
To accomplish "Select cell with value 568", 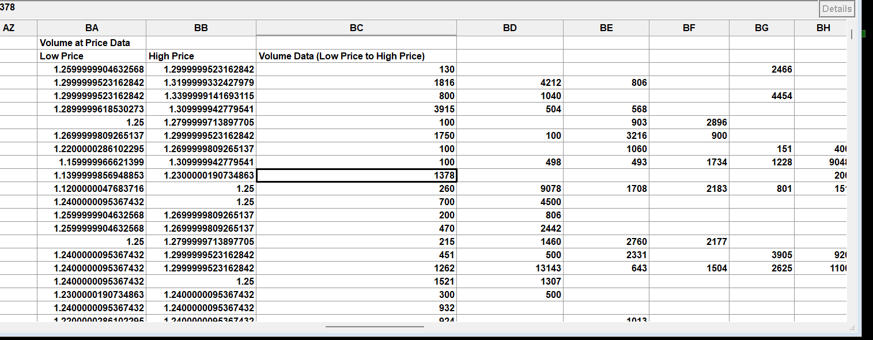I will [x=606, y=109].
